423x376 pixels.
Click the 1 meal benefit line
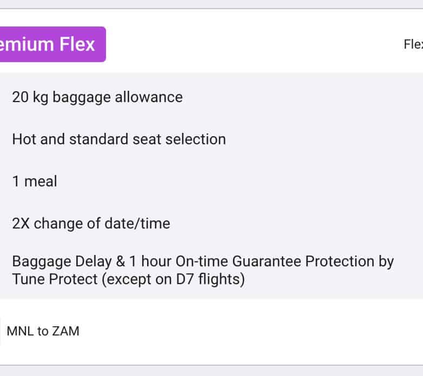click(x=35, y=181)
